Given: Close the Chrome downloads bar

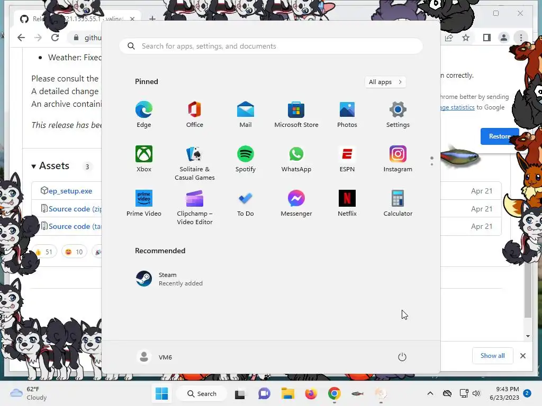Looking at the screenshot, I should [x=522, y=356].
